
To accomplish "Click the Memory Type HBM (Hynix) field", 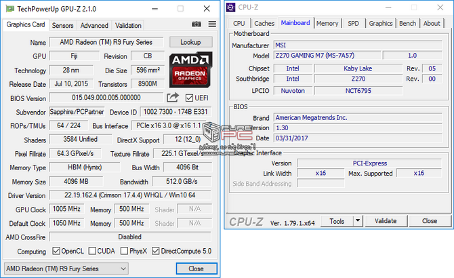I will tap(85, 167).
